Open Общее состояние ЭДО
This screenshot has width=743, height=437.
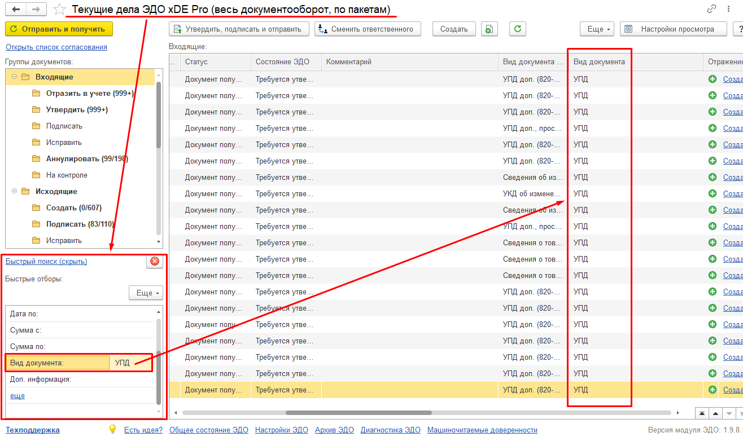pos(209,430)
